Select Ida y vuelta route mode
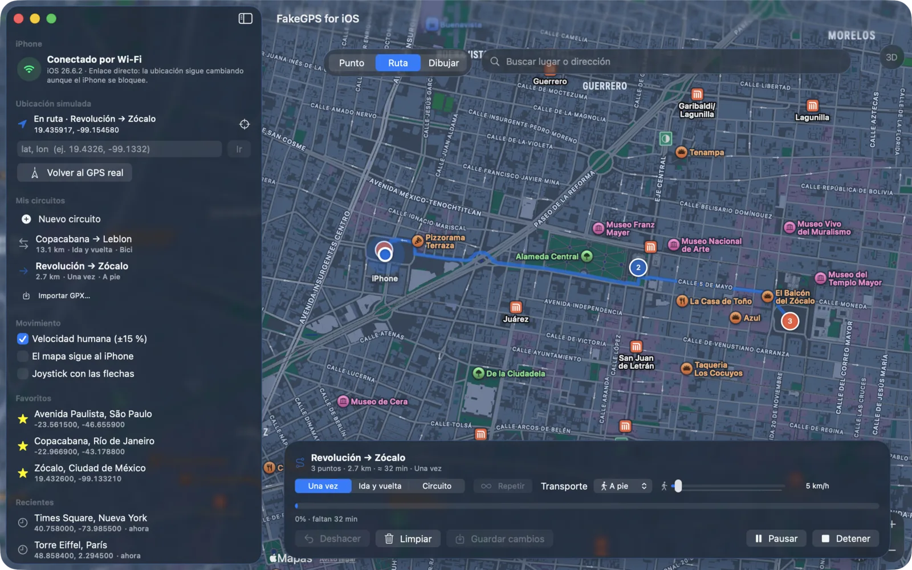 click(x=380, y=486)
